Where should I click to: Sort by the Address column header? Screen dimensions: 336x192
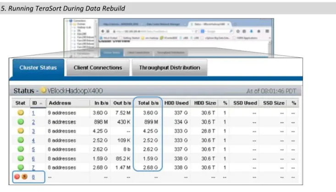coord(60,103)
